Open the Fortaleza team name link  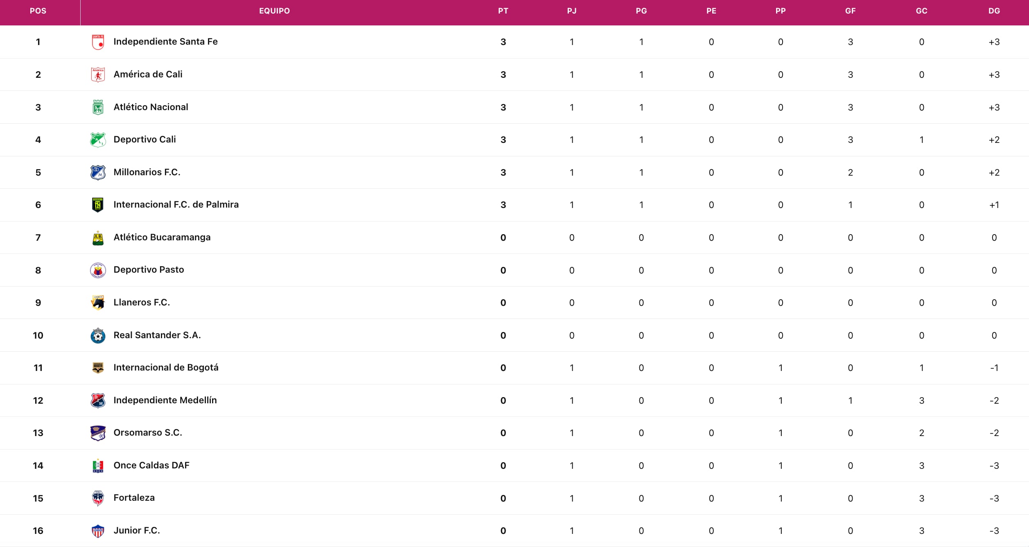click(134, 498)
